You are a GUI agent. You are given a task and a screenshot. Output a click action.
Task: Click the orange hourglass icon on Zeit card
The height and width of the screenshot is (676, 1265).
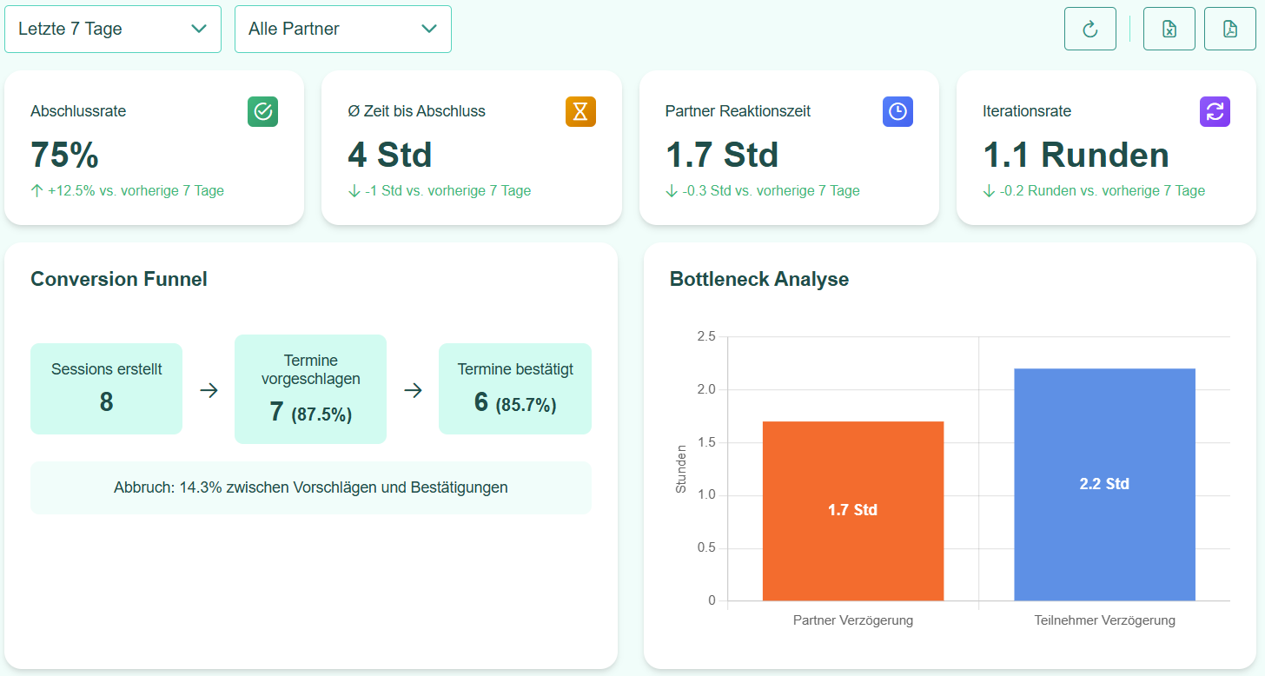pyautogui.click(x=580, y=111)
